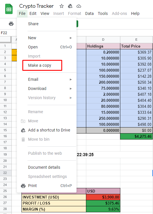Screen dimensions: 153x214
Task: Open the Edit menu
Action: [33, 13]
